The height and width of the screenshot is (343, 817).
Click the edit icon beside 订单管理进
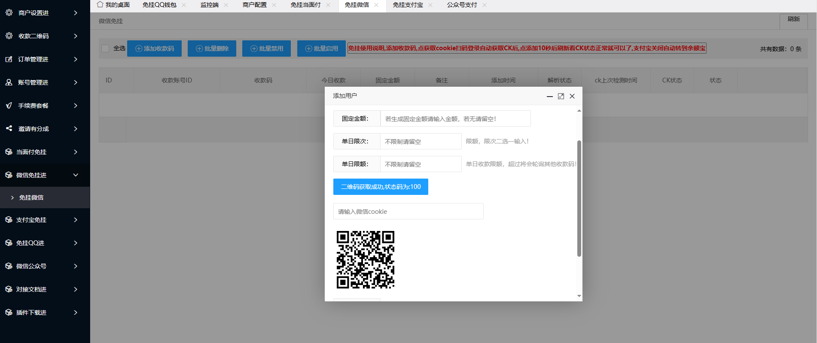click(x=9, y=59)
